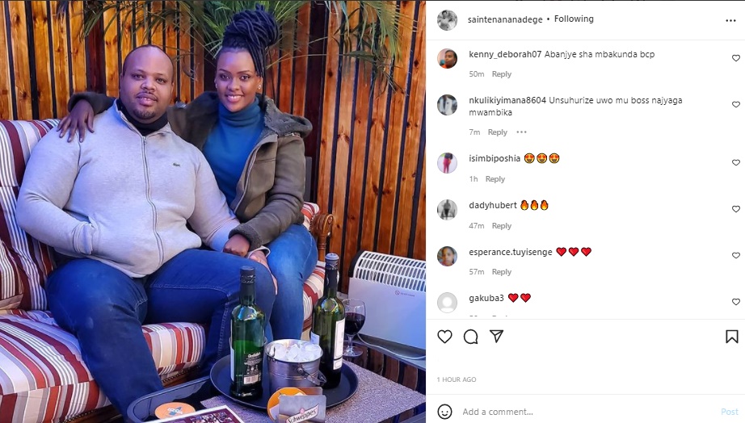Reply to dadyhubert's comment
Screen dimensions: 745x423
click(x=502, y=226)
